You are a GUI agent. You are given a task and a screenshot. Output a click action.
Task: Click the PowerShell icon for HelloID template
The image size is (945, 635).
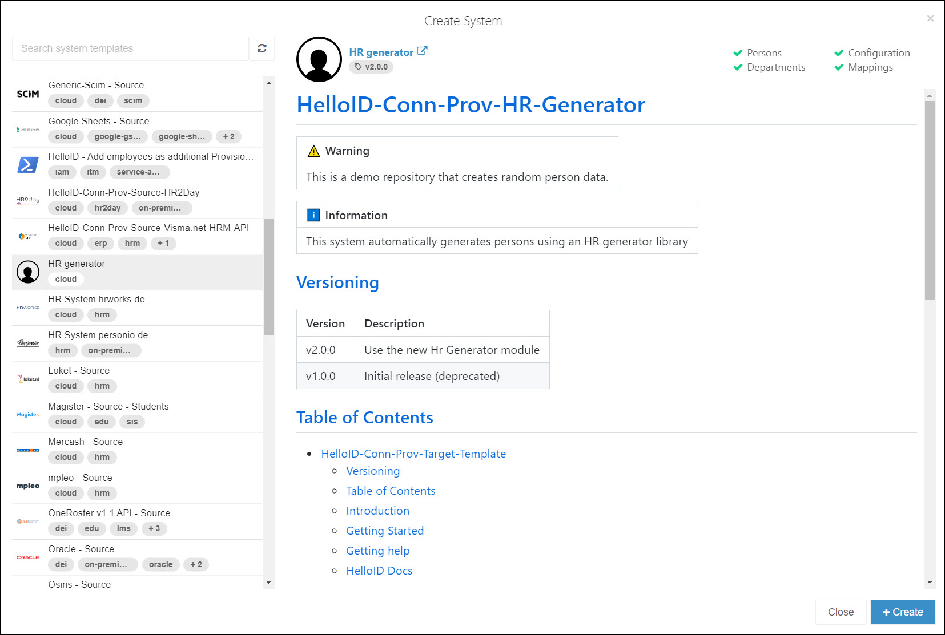(x=28, y=165)
